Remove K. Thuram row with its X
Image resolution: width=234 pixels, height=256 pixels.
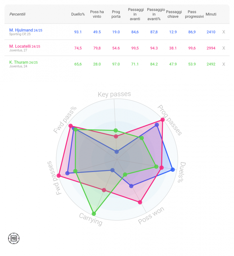(x=223, y=64)
